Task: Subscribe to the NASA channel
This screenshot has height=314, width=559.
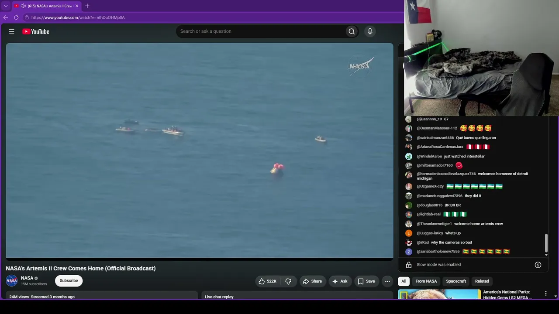Action: (x=69, y=281)
